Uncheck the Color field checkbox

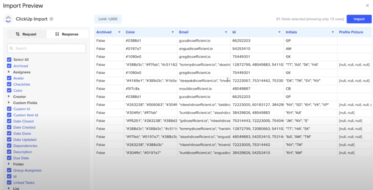pos(9,91)
